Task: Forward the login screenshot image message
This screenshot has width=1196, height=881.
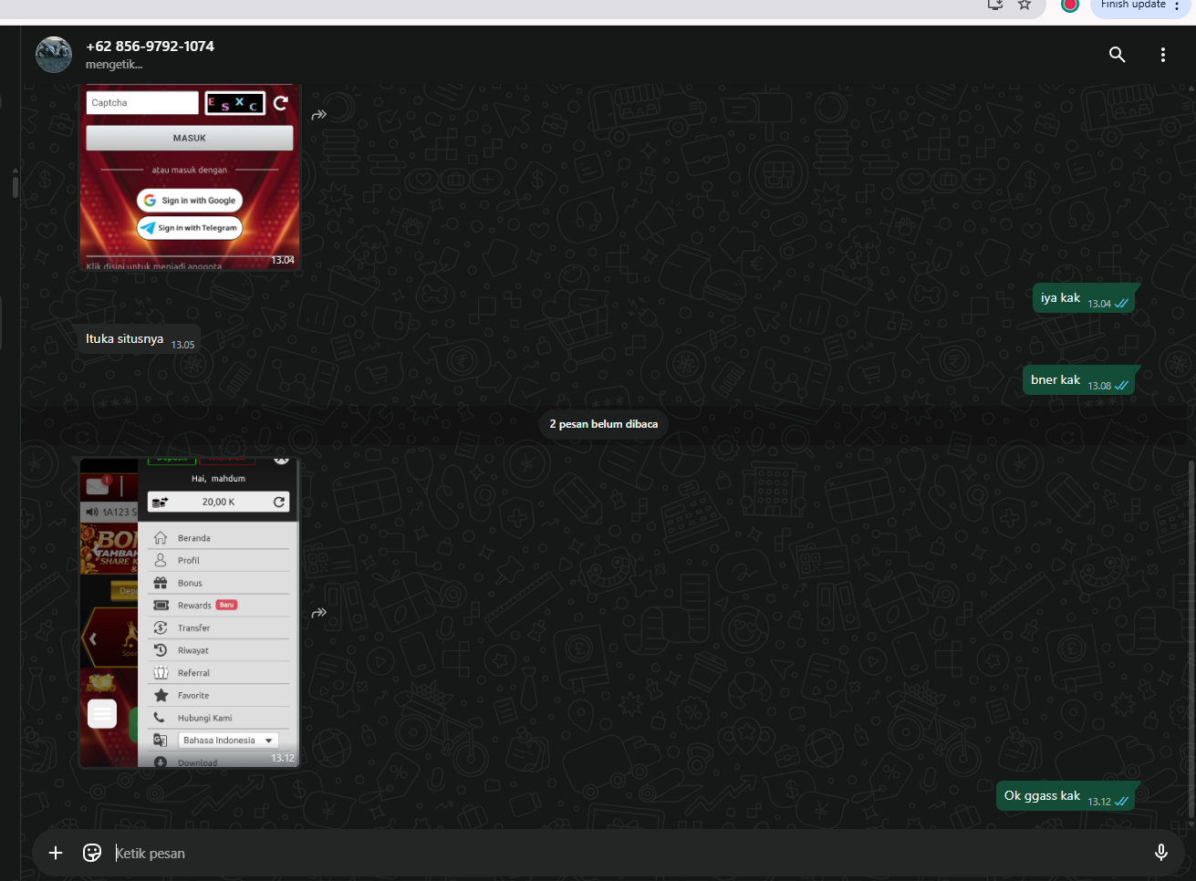Action: click(318, 115)
